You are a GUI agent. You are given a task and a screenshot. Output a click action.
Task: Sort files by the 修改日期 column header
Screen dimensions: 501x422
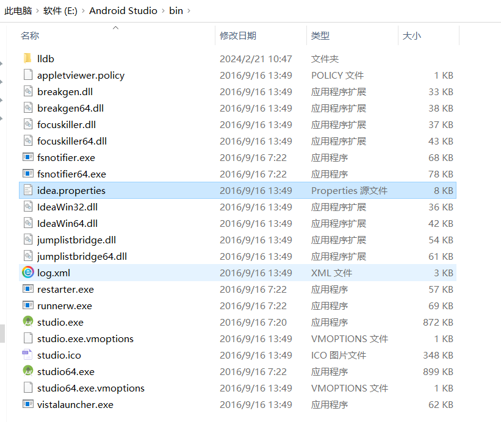tap(238, 35)
